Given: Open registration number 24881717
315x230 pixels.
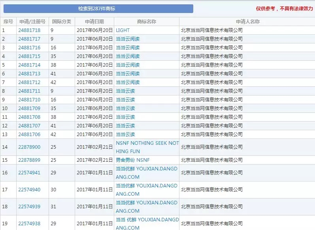Looking at the screenshot, I should click(x=29, y=39).
